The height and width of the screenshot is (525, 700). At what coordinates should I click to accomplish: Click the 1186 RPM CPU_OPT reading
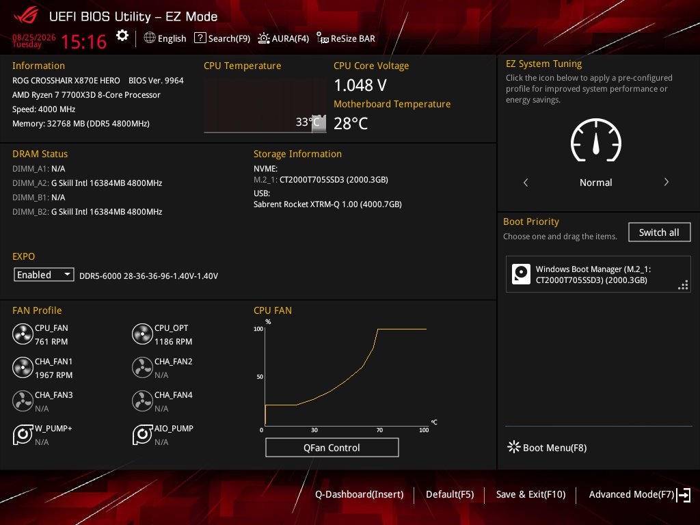click(173, 342)
